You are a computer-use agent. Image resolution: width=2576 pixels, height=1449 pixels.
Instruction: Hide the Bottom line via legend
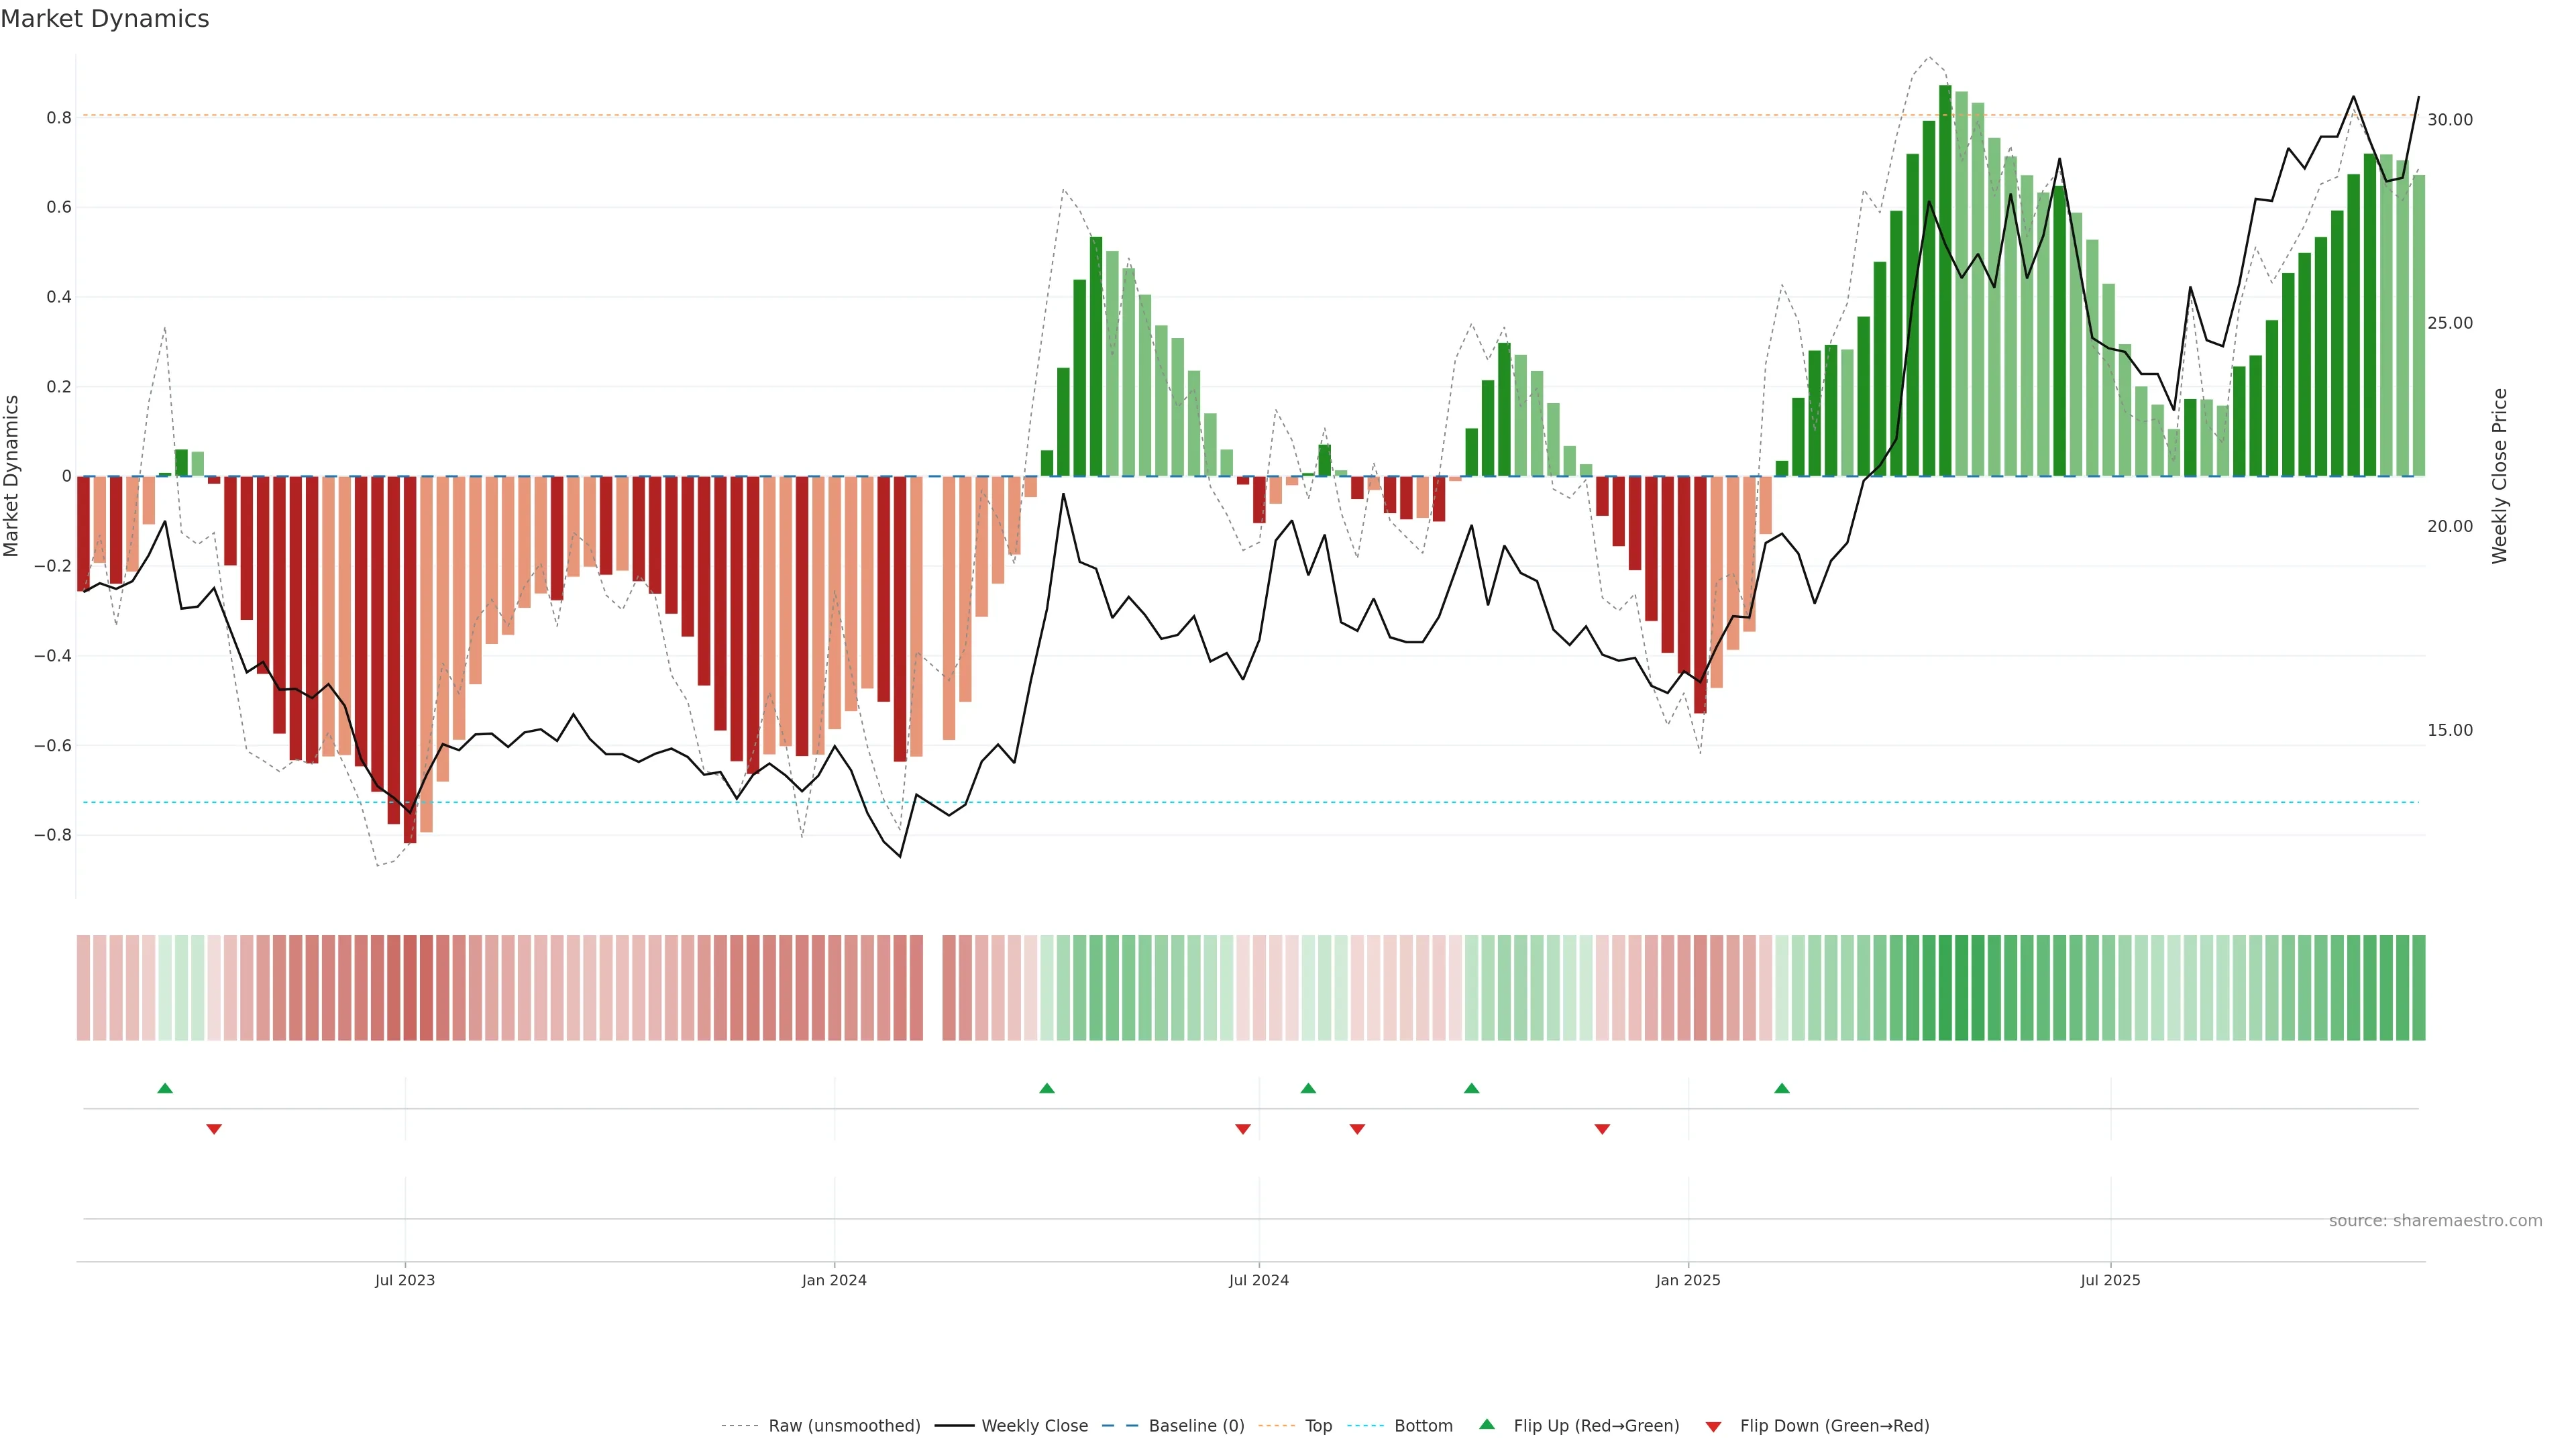[1423, 1426]
